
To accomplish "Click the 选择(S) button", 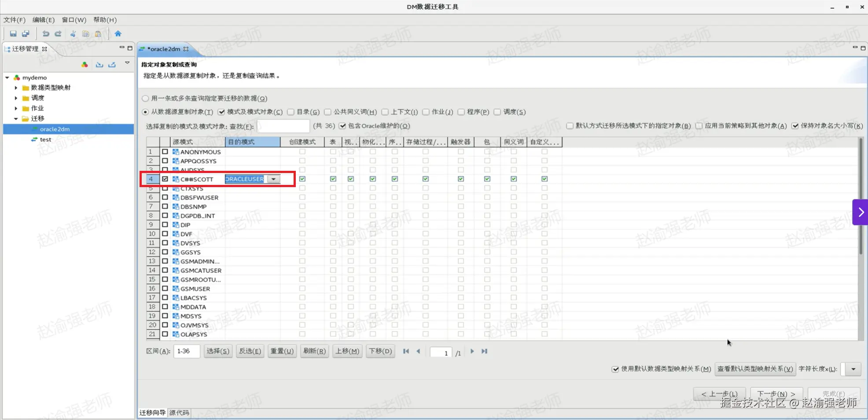I will (218, 351).
